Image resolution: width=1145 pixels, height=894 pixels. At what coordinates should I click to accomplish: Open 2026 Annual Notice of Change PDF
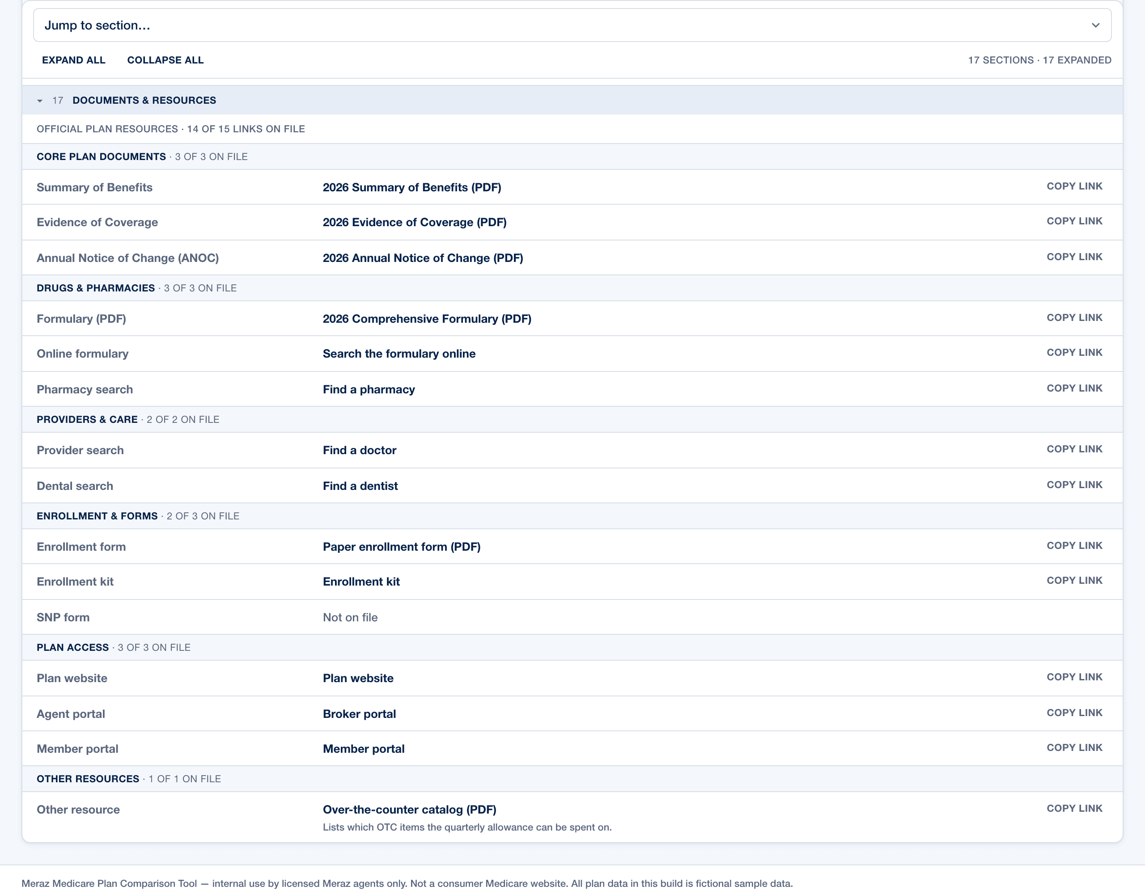pyautogui.click(x=423, y=258)
